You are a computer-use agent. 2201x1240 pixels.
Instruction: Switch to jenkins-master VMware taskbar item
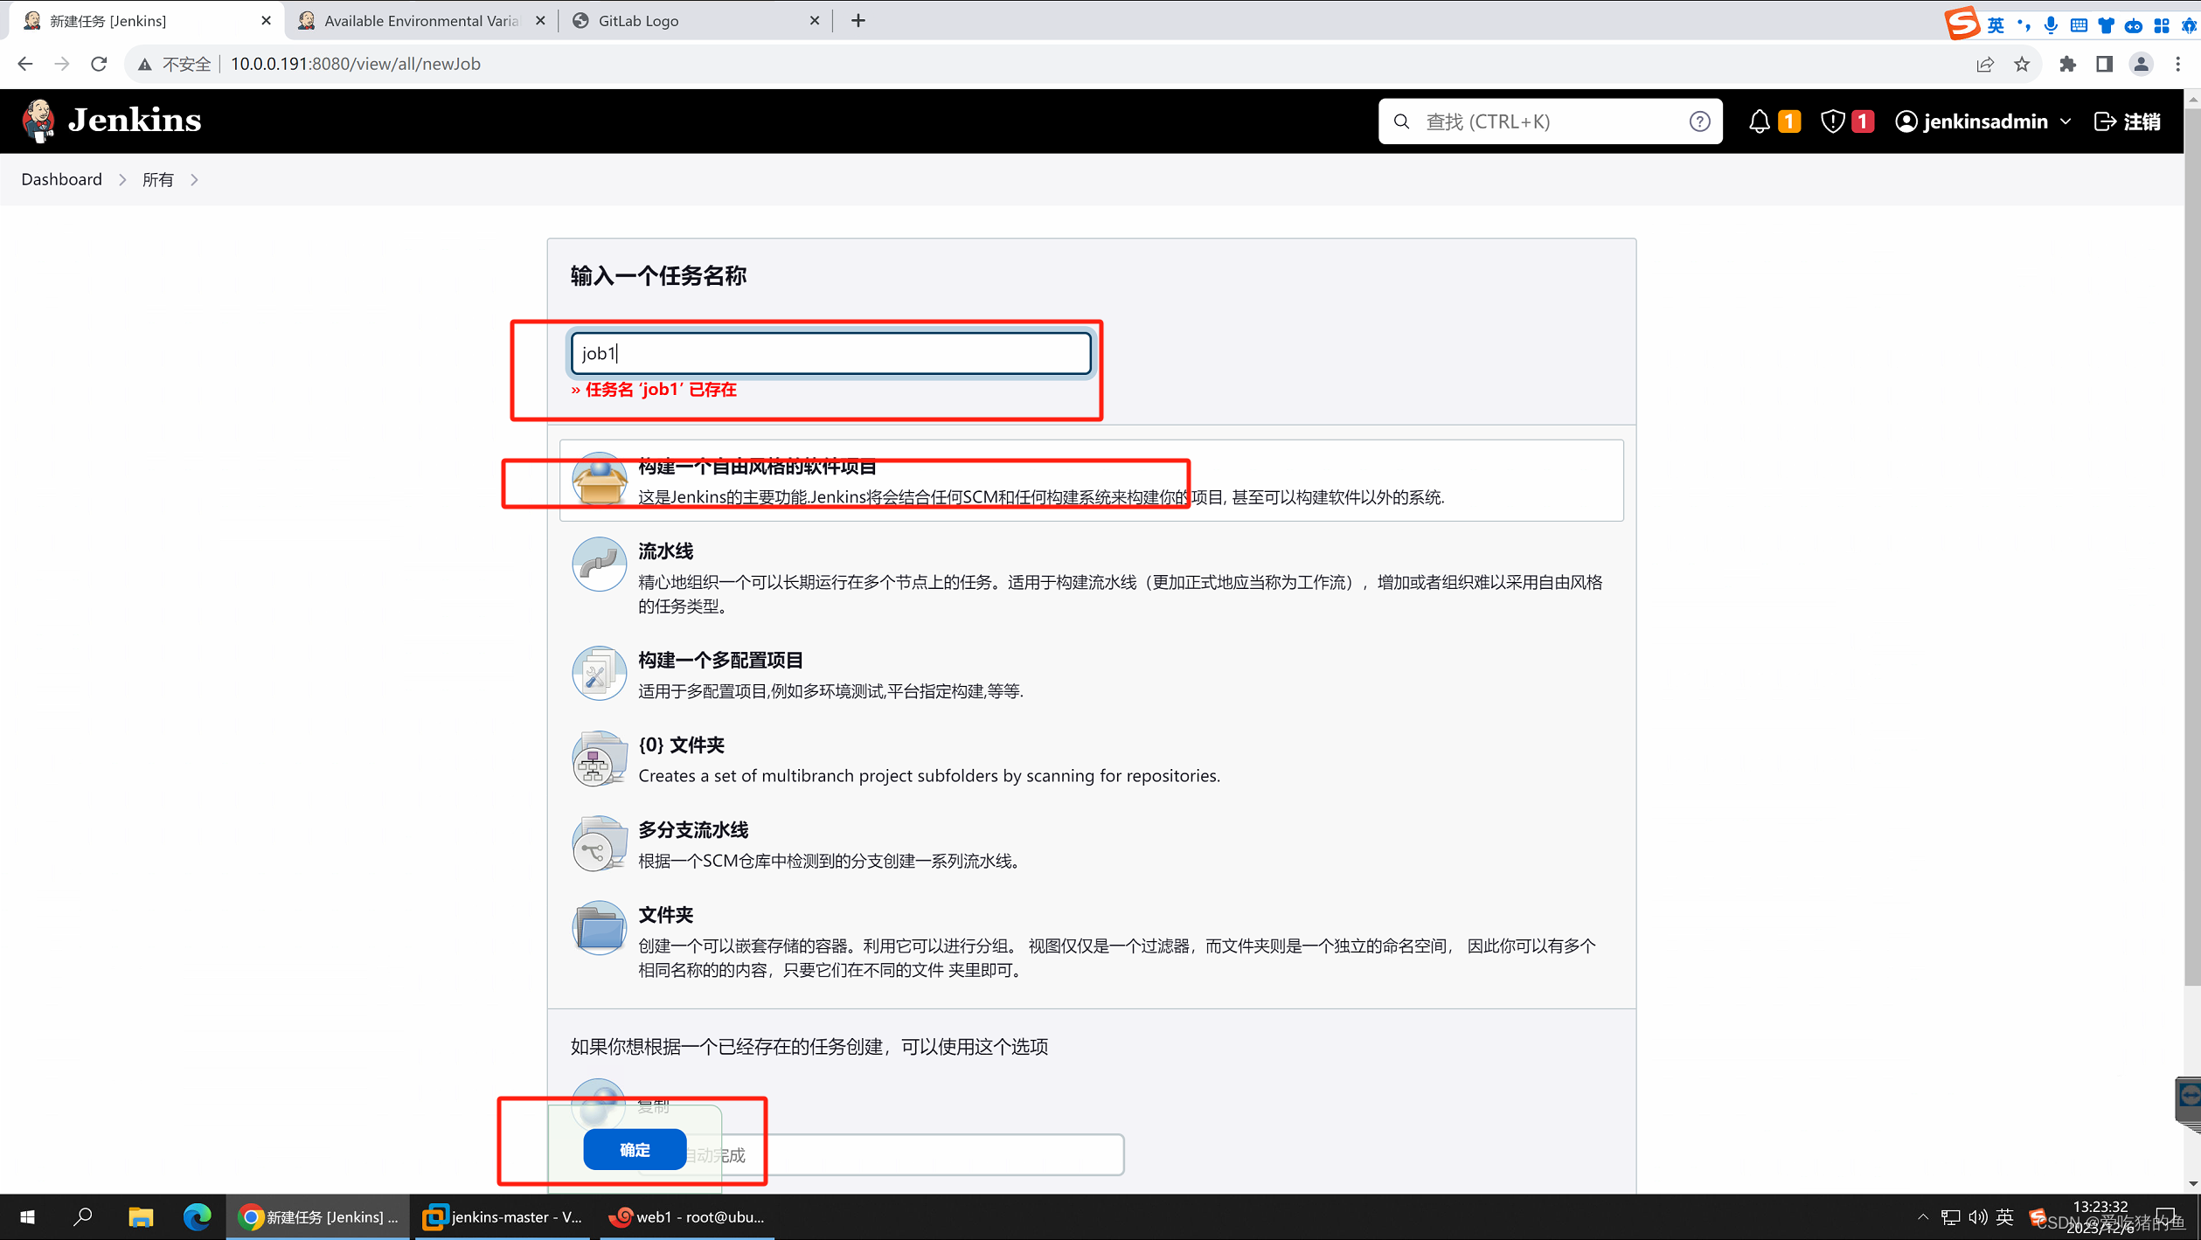pyautogui.click(x=503, y=1216)
